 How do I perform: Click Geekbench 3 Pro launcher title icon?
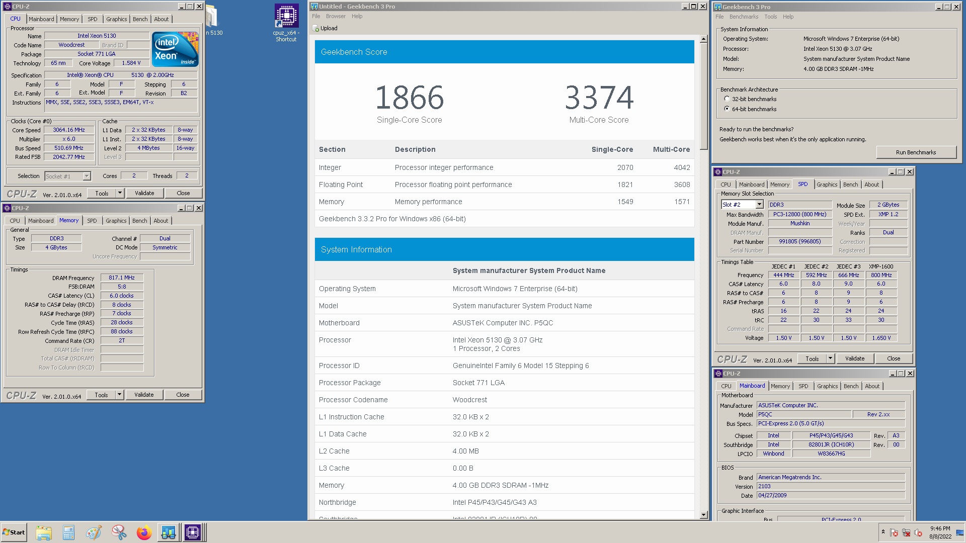718,7
